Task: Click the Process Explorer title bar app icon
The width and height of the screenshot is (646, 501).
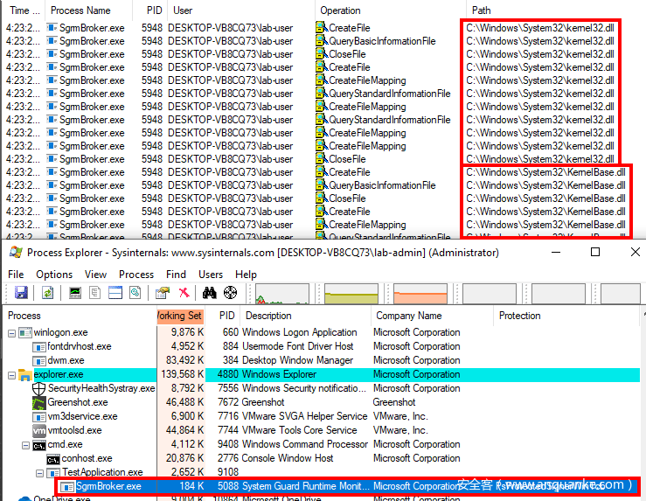Action: tap(16, 252)
